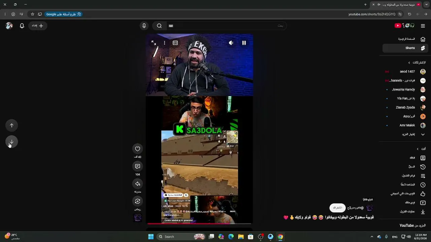Screen dimensions: 431x242
Task: Open Chrome's three-dot menu
Action: 5,14
